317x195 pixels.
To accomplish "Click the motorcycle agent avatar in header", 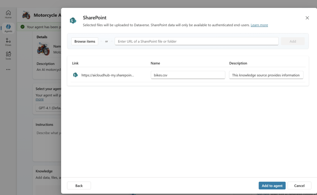I will click(26, 15).
